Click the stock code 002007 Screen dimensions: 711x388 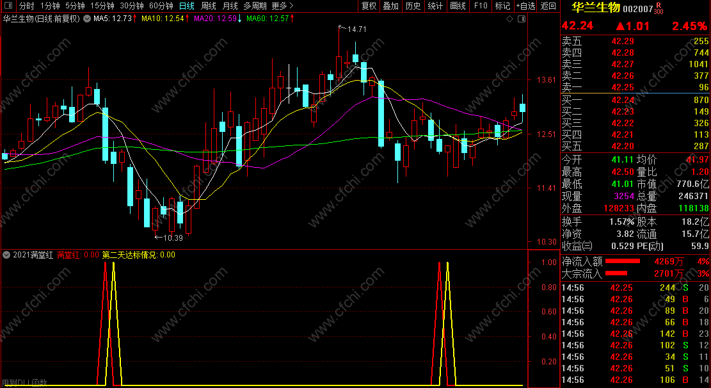tap(637, 9)
